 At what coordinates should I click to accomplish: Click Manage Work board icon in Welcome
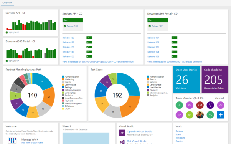coord(12,141)
